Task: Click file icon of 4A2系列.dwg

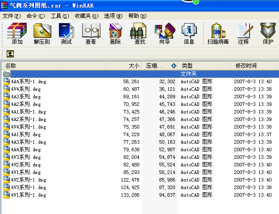Action: click(x=7, y=104)
